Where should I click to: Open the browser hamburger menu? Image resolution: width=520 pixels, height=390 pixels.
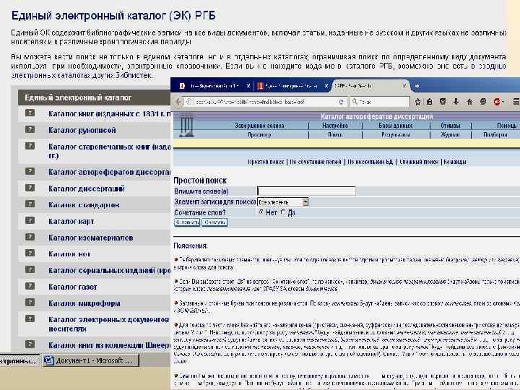(516, 102)
